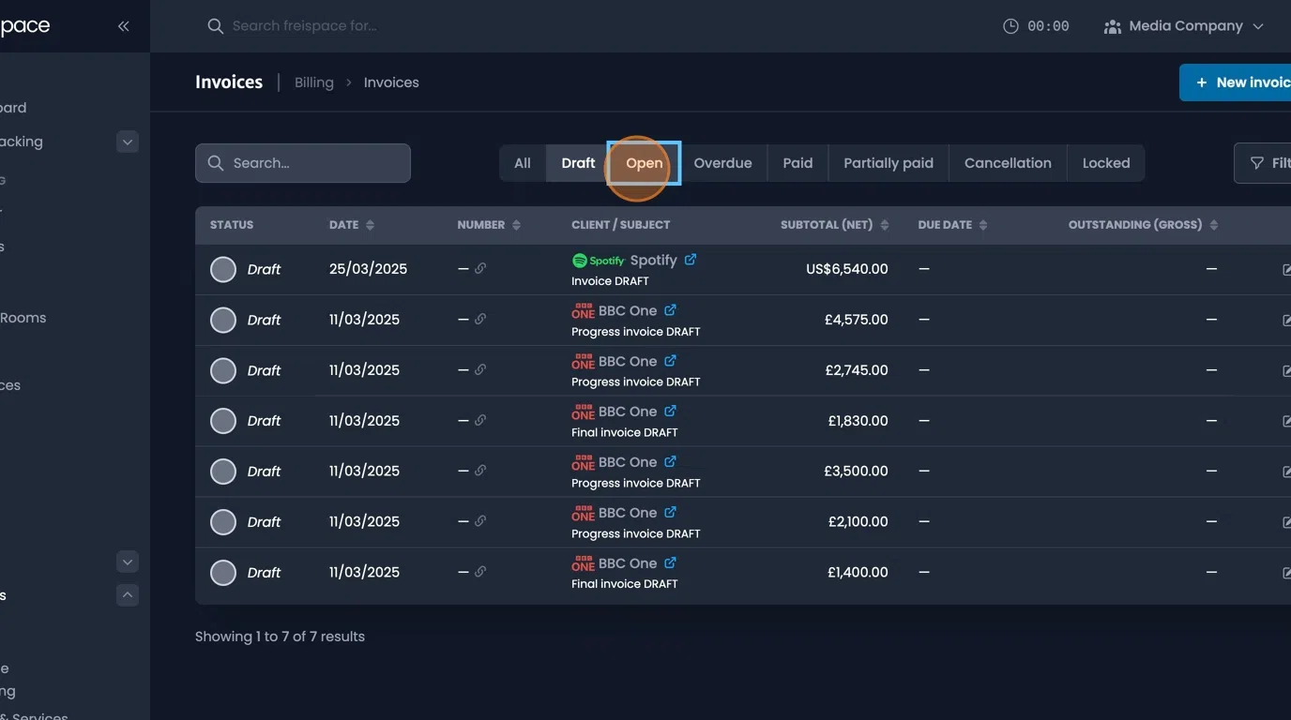Click the invoices table search field

pos(302,162)
